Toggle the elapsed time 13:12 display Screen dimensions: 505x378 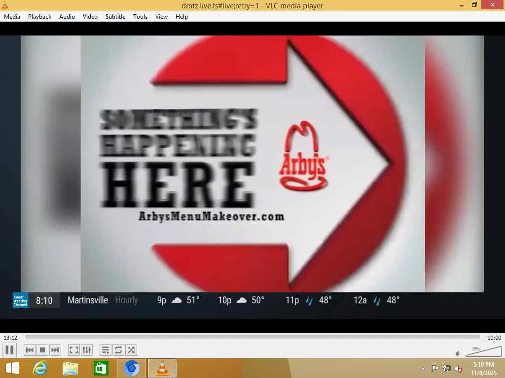pyautogui.click(x=10, y=338)
